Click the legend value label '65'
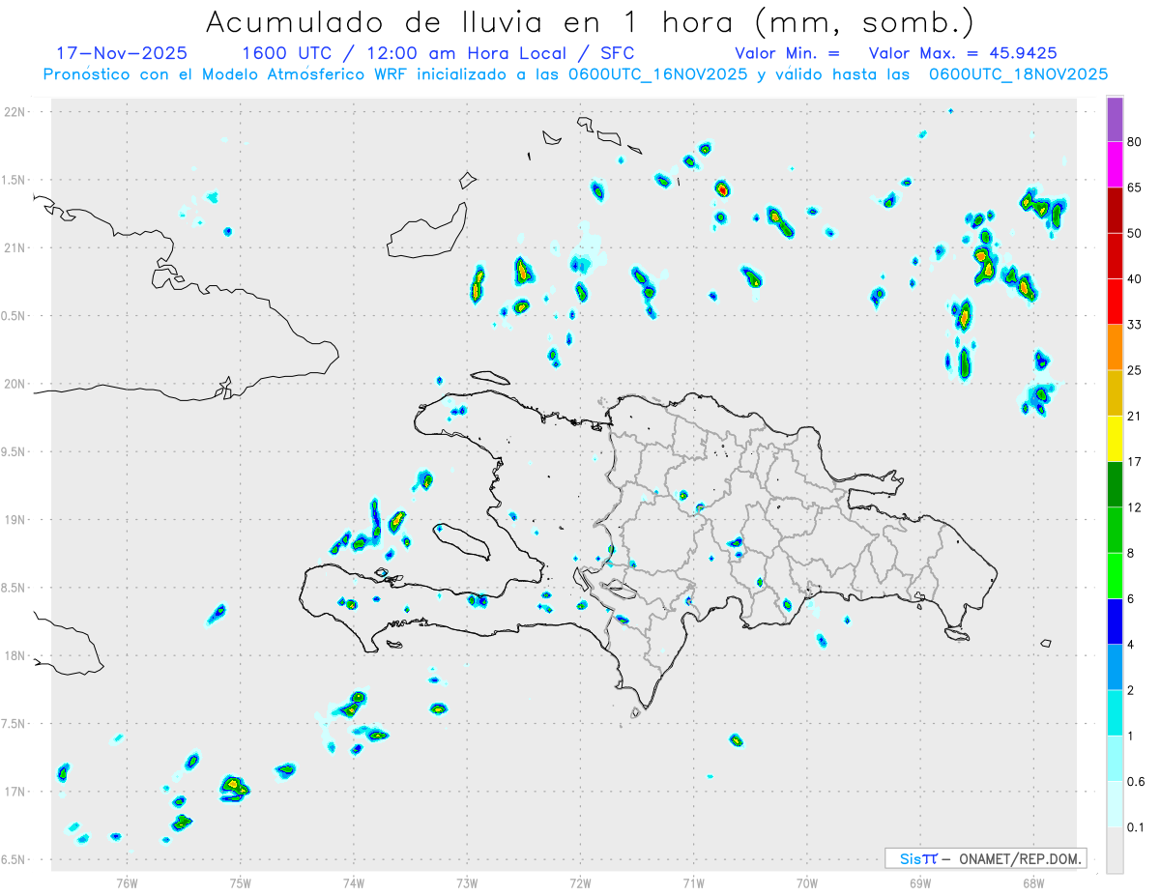The image size is (1160, 896). [1135, 188]
